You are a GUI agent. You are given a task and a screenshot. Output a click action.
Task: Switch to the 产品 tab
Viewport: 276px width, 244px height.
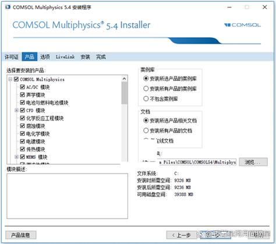30,57
